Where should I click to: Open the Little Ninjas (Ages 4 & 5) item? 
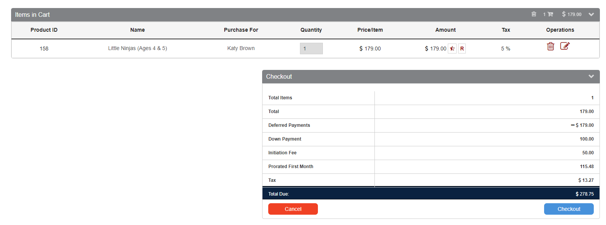point(138,49)
